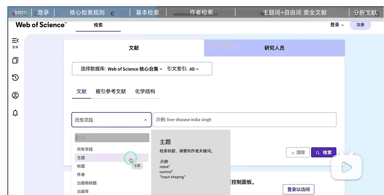Jump to the Intro video chapter

click(x=20, y=12)
